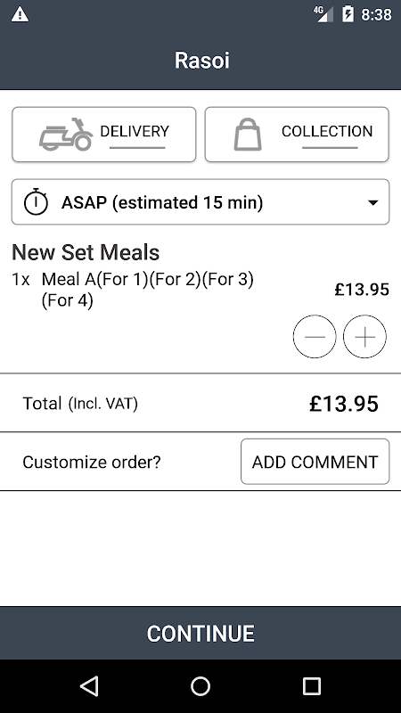Tap the stopwatch timer icon
The height and width of the screenshot is (713, 401).
click(36, 202)
